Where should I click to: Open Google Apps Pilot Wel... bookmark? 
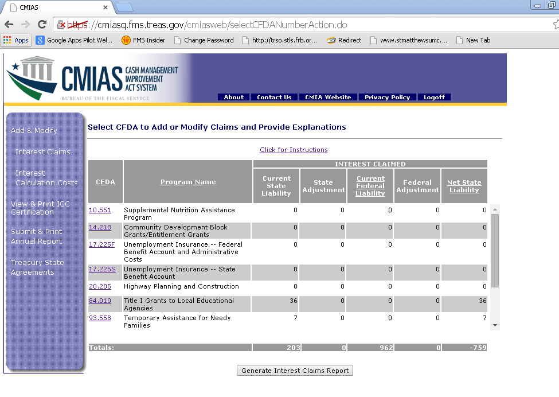pyautogui.click(x=74, y=40)
